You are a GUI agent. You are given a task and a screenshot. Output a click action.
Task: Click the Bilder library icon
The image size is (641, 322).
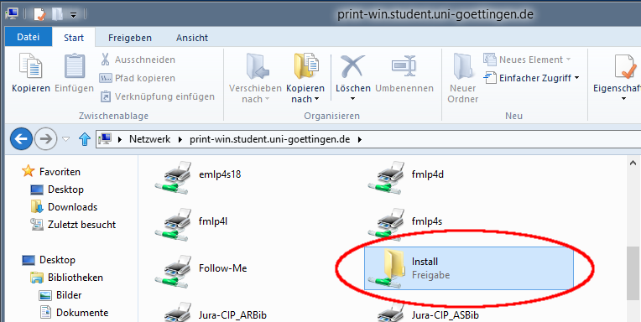point(45,295)
